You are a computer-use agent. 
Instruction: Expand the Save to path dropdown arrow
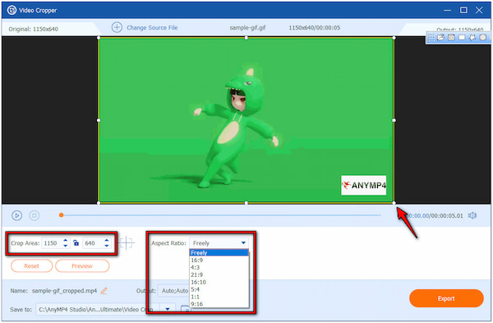168,310
